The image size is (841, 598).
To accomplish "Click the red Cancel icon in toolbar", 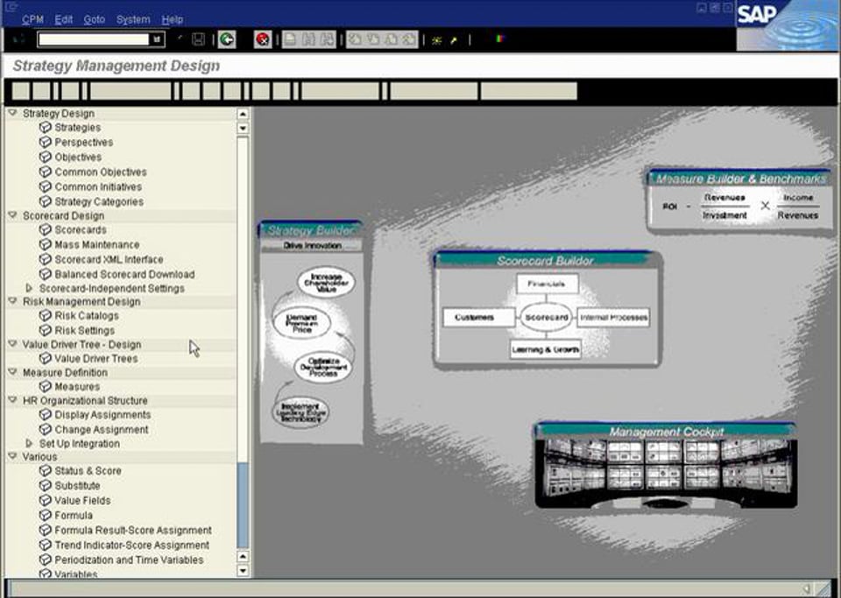I will click(263, 39).
